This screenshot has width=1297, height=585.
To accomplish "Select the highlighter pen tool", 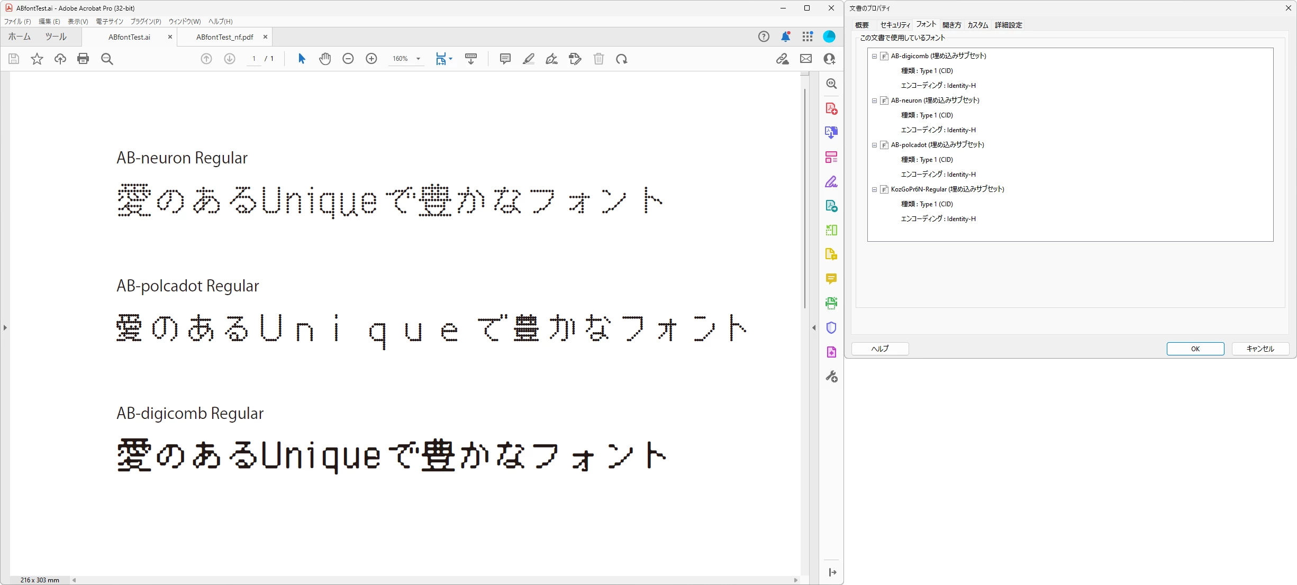I will tap(528, 59).
